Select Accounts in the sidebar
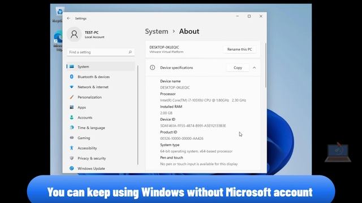Viewport: 362px width, 203px height. pos(101,117)
